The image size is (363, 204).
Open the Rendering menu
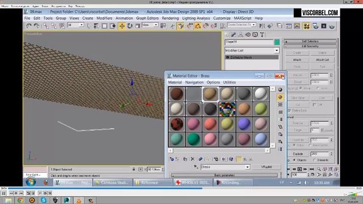170,18
